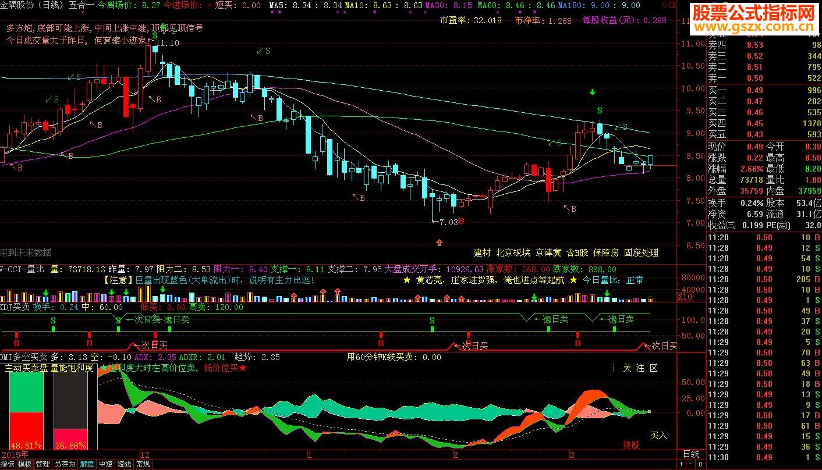Switch to the 短线 tab
Viewport: 822px width, 470px height.
tap(124, 464)
